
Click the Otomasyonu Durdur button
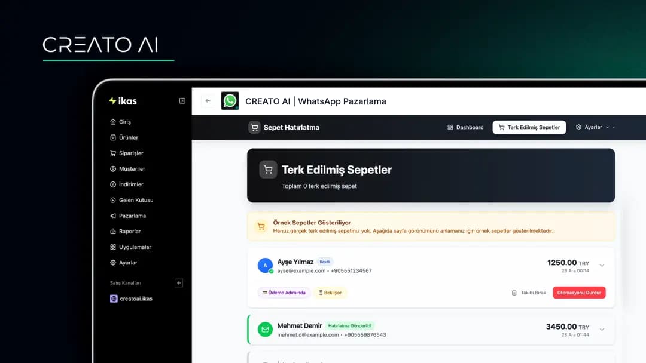click(579, 293)
